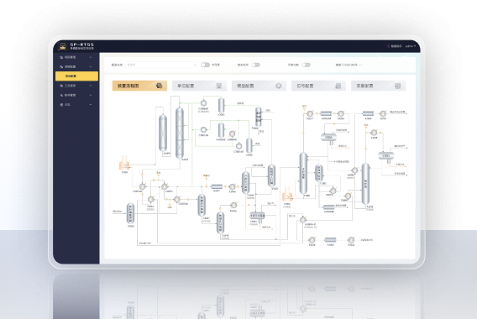Image resolution: width=477 pixels, height=319 pixels.
Task: Select the tall column at diagram's far right
Action: tap(365, 184)
